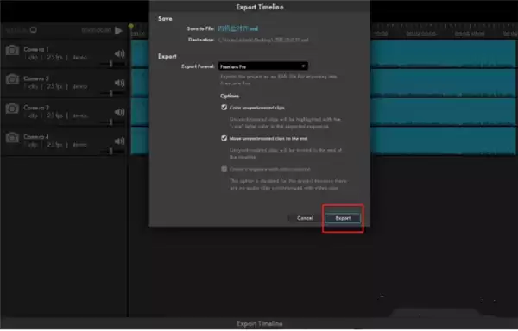Click the Save to File name field
This screenshot has height=331, width=518.
(238, 28)
